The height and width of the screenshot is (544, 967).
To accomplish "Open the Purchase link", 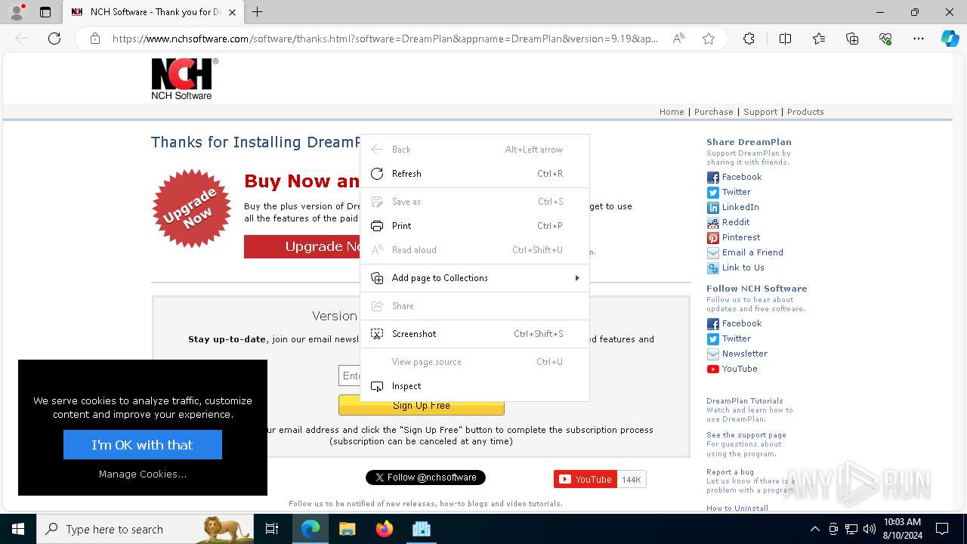I will tap(714, 112).
